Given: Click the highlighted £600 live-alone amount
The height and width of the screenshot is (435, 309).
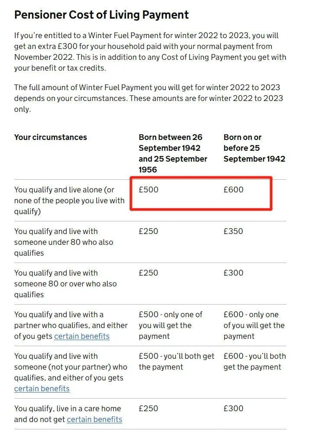Looking at the screenshot, I should click(233, 190).
